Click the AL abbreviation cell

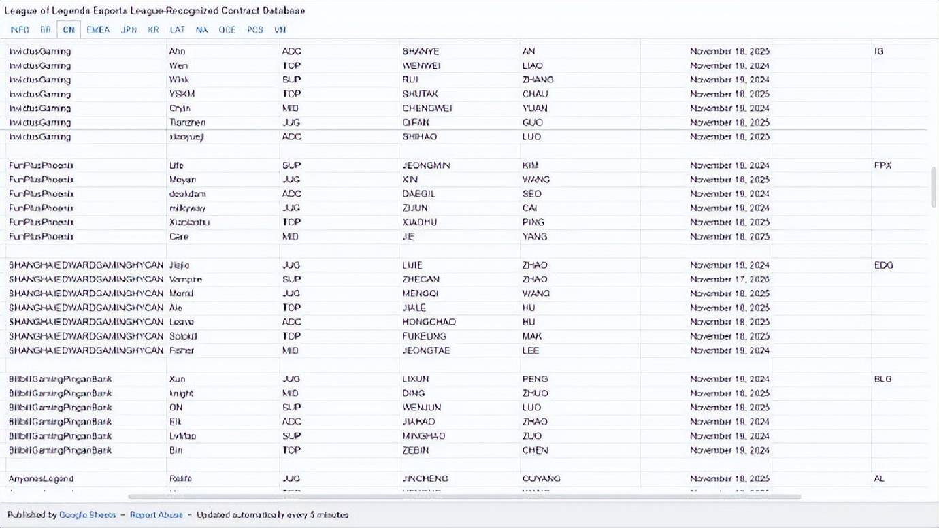point(898,479)
